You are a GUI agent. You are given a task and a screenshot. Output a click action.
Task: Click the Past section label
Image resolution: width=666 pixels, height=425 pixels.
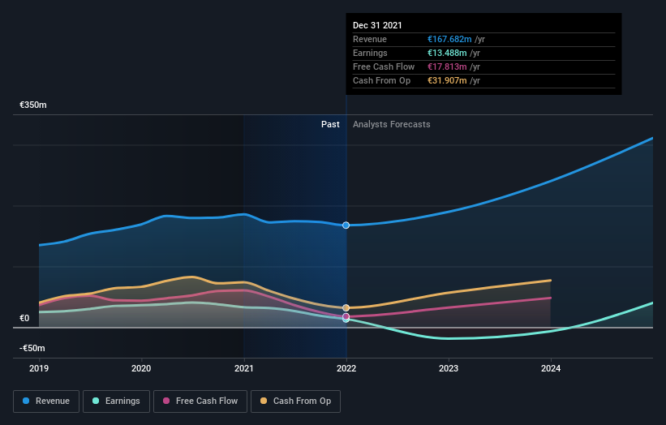(x=330, y=124)
